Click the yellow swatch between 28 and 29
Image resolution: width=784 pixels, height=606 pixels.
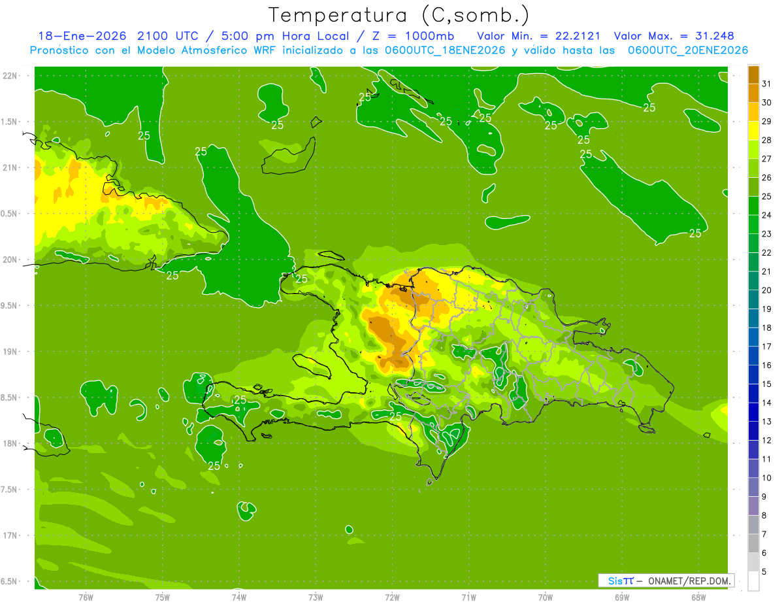click(753, 131)
